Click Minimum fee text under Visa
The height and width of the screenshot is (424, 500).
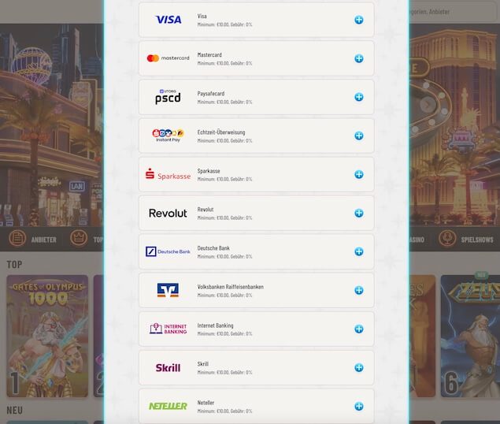(224, 24)
